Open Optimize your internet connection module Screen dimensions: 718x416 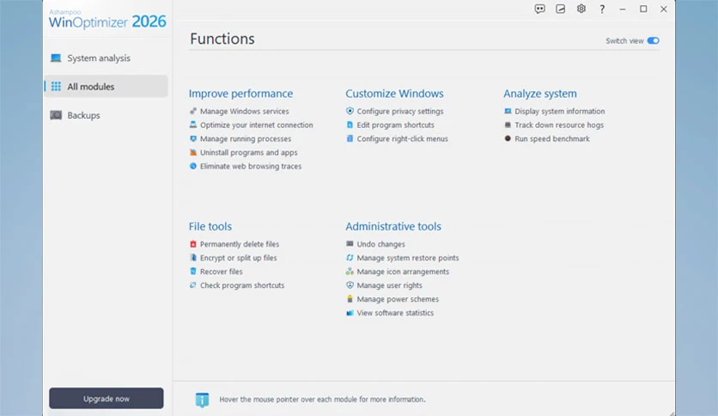(x=257, y=125)
